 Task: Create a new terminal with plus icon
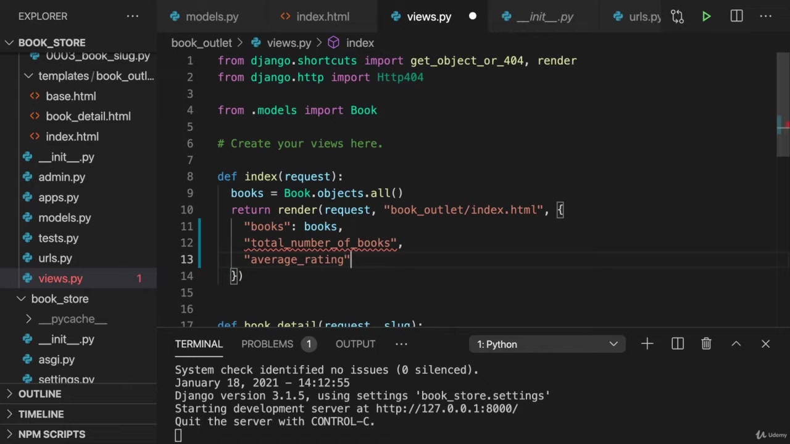[x=647, y=344]
